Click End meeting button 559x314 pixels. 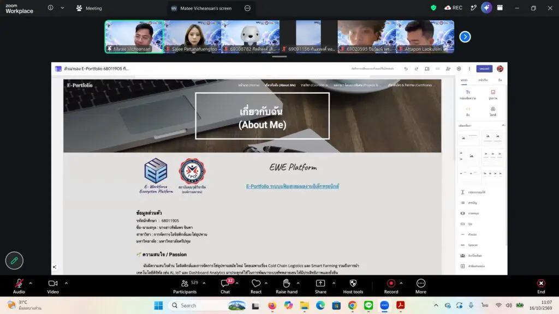pos(541,286)
